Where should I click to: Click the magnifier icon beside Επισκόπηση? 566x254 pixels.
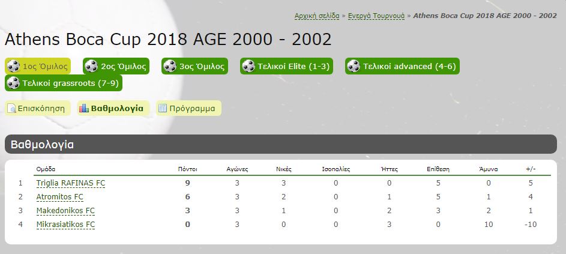click(12, 109)
